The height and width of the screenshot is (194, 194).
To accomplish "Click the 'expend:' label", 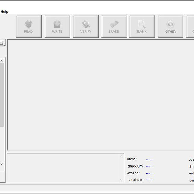I will [133, 173].
